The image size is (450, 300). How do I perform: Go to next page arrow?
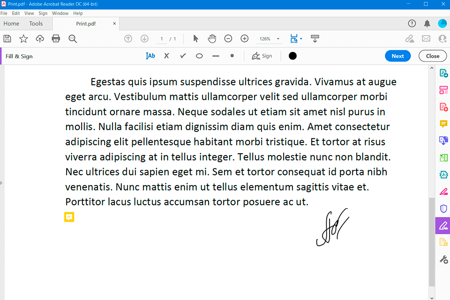[x=144, y=38]
